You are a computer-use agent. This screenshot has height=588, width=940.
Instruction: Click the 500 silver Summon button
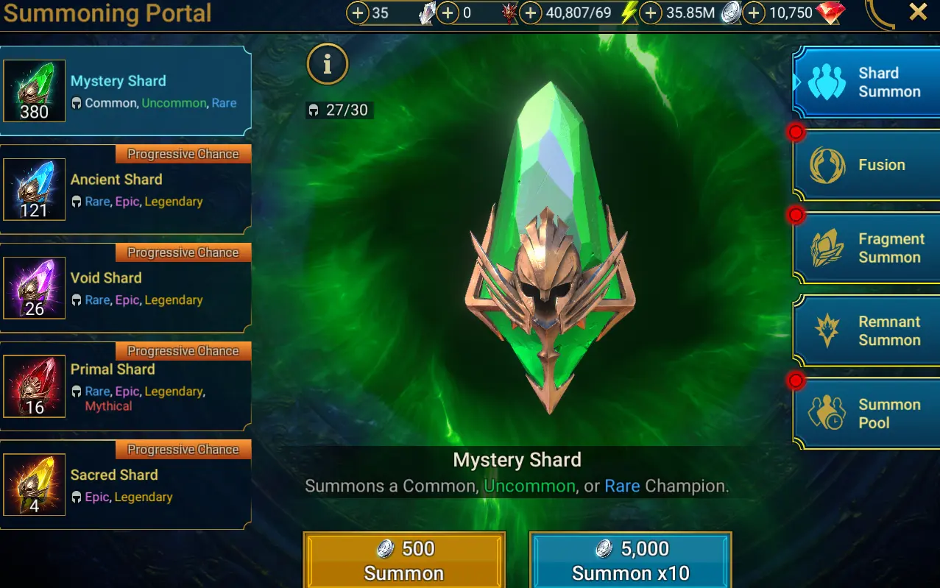[x=404, y=561]
